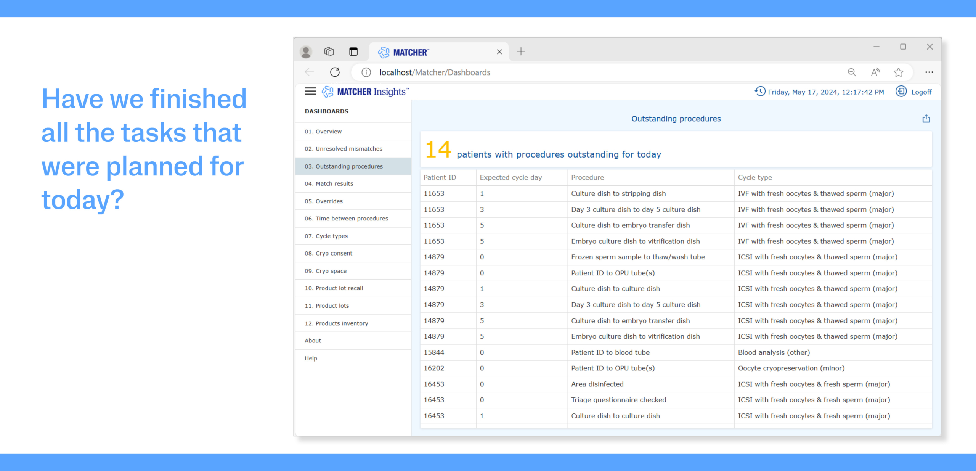Viewport: 976px width, 471px height.
Task: Reload the page with the refresh icon
Action: (335, 72)
